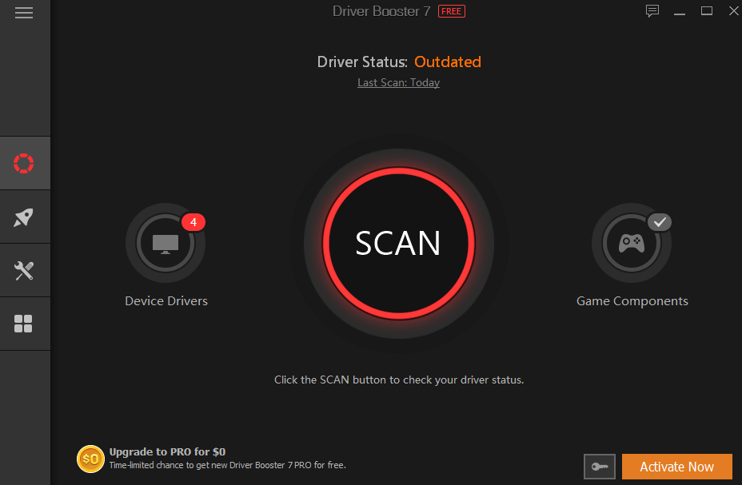The height and width of the screenshot is (485, 742).
Task: Click the Game Components gamepad icon
Action: 632,243
